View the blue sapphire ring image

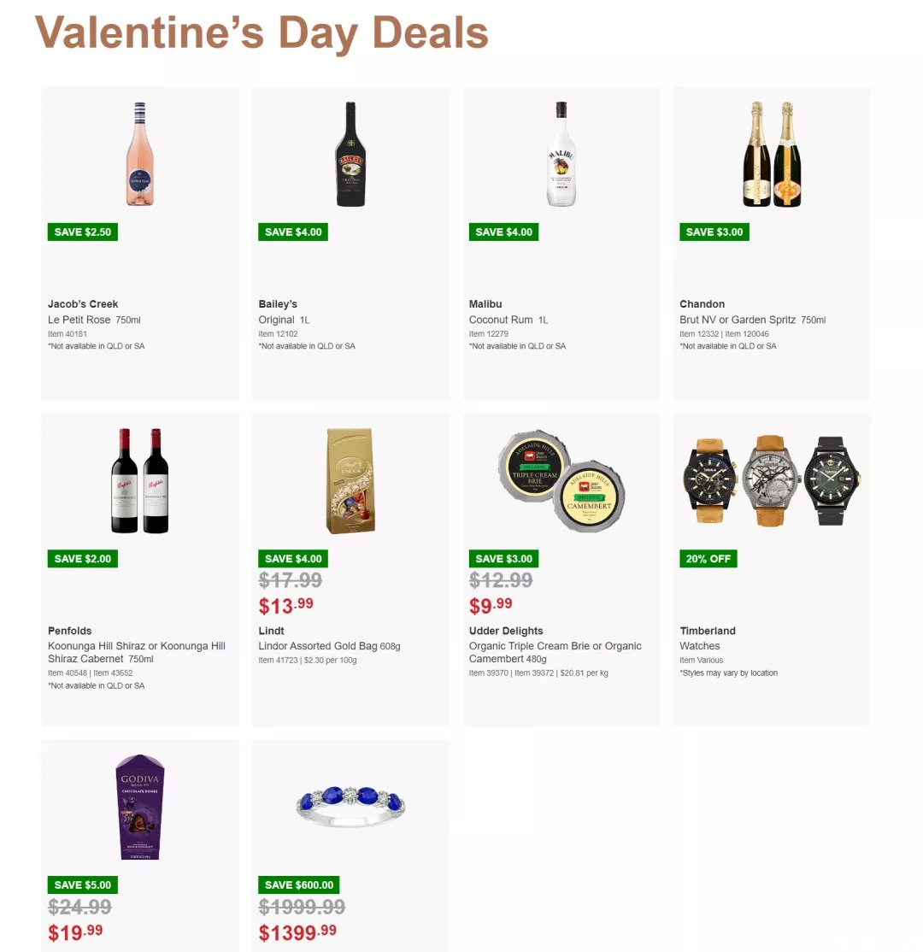click(350, 807)
